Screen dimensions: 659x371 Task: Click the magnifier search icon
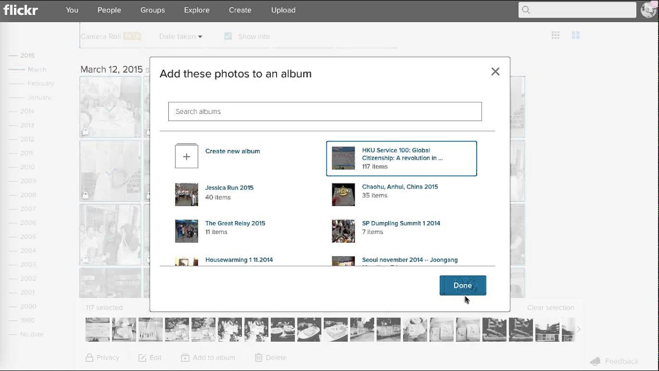tap(526, 10)
